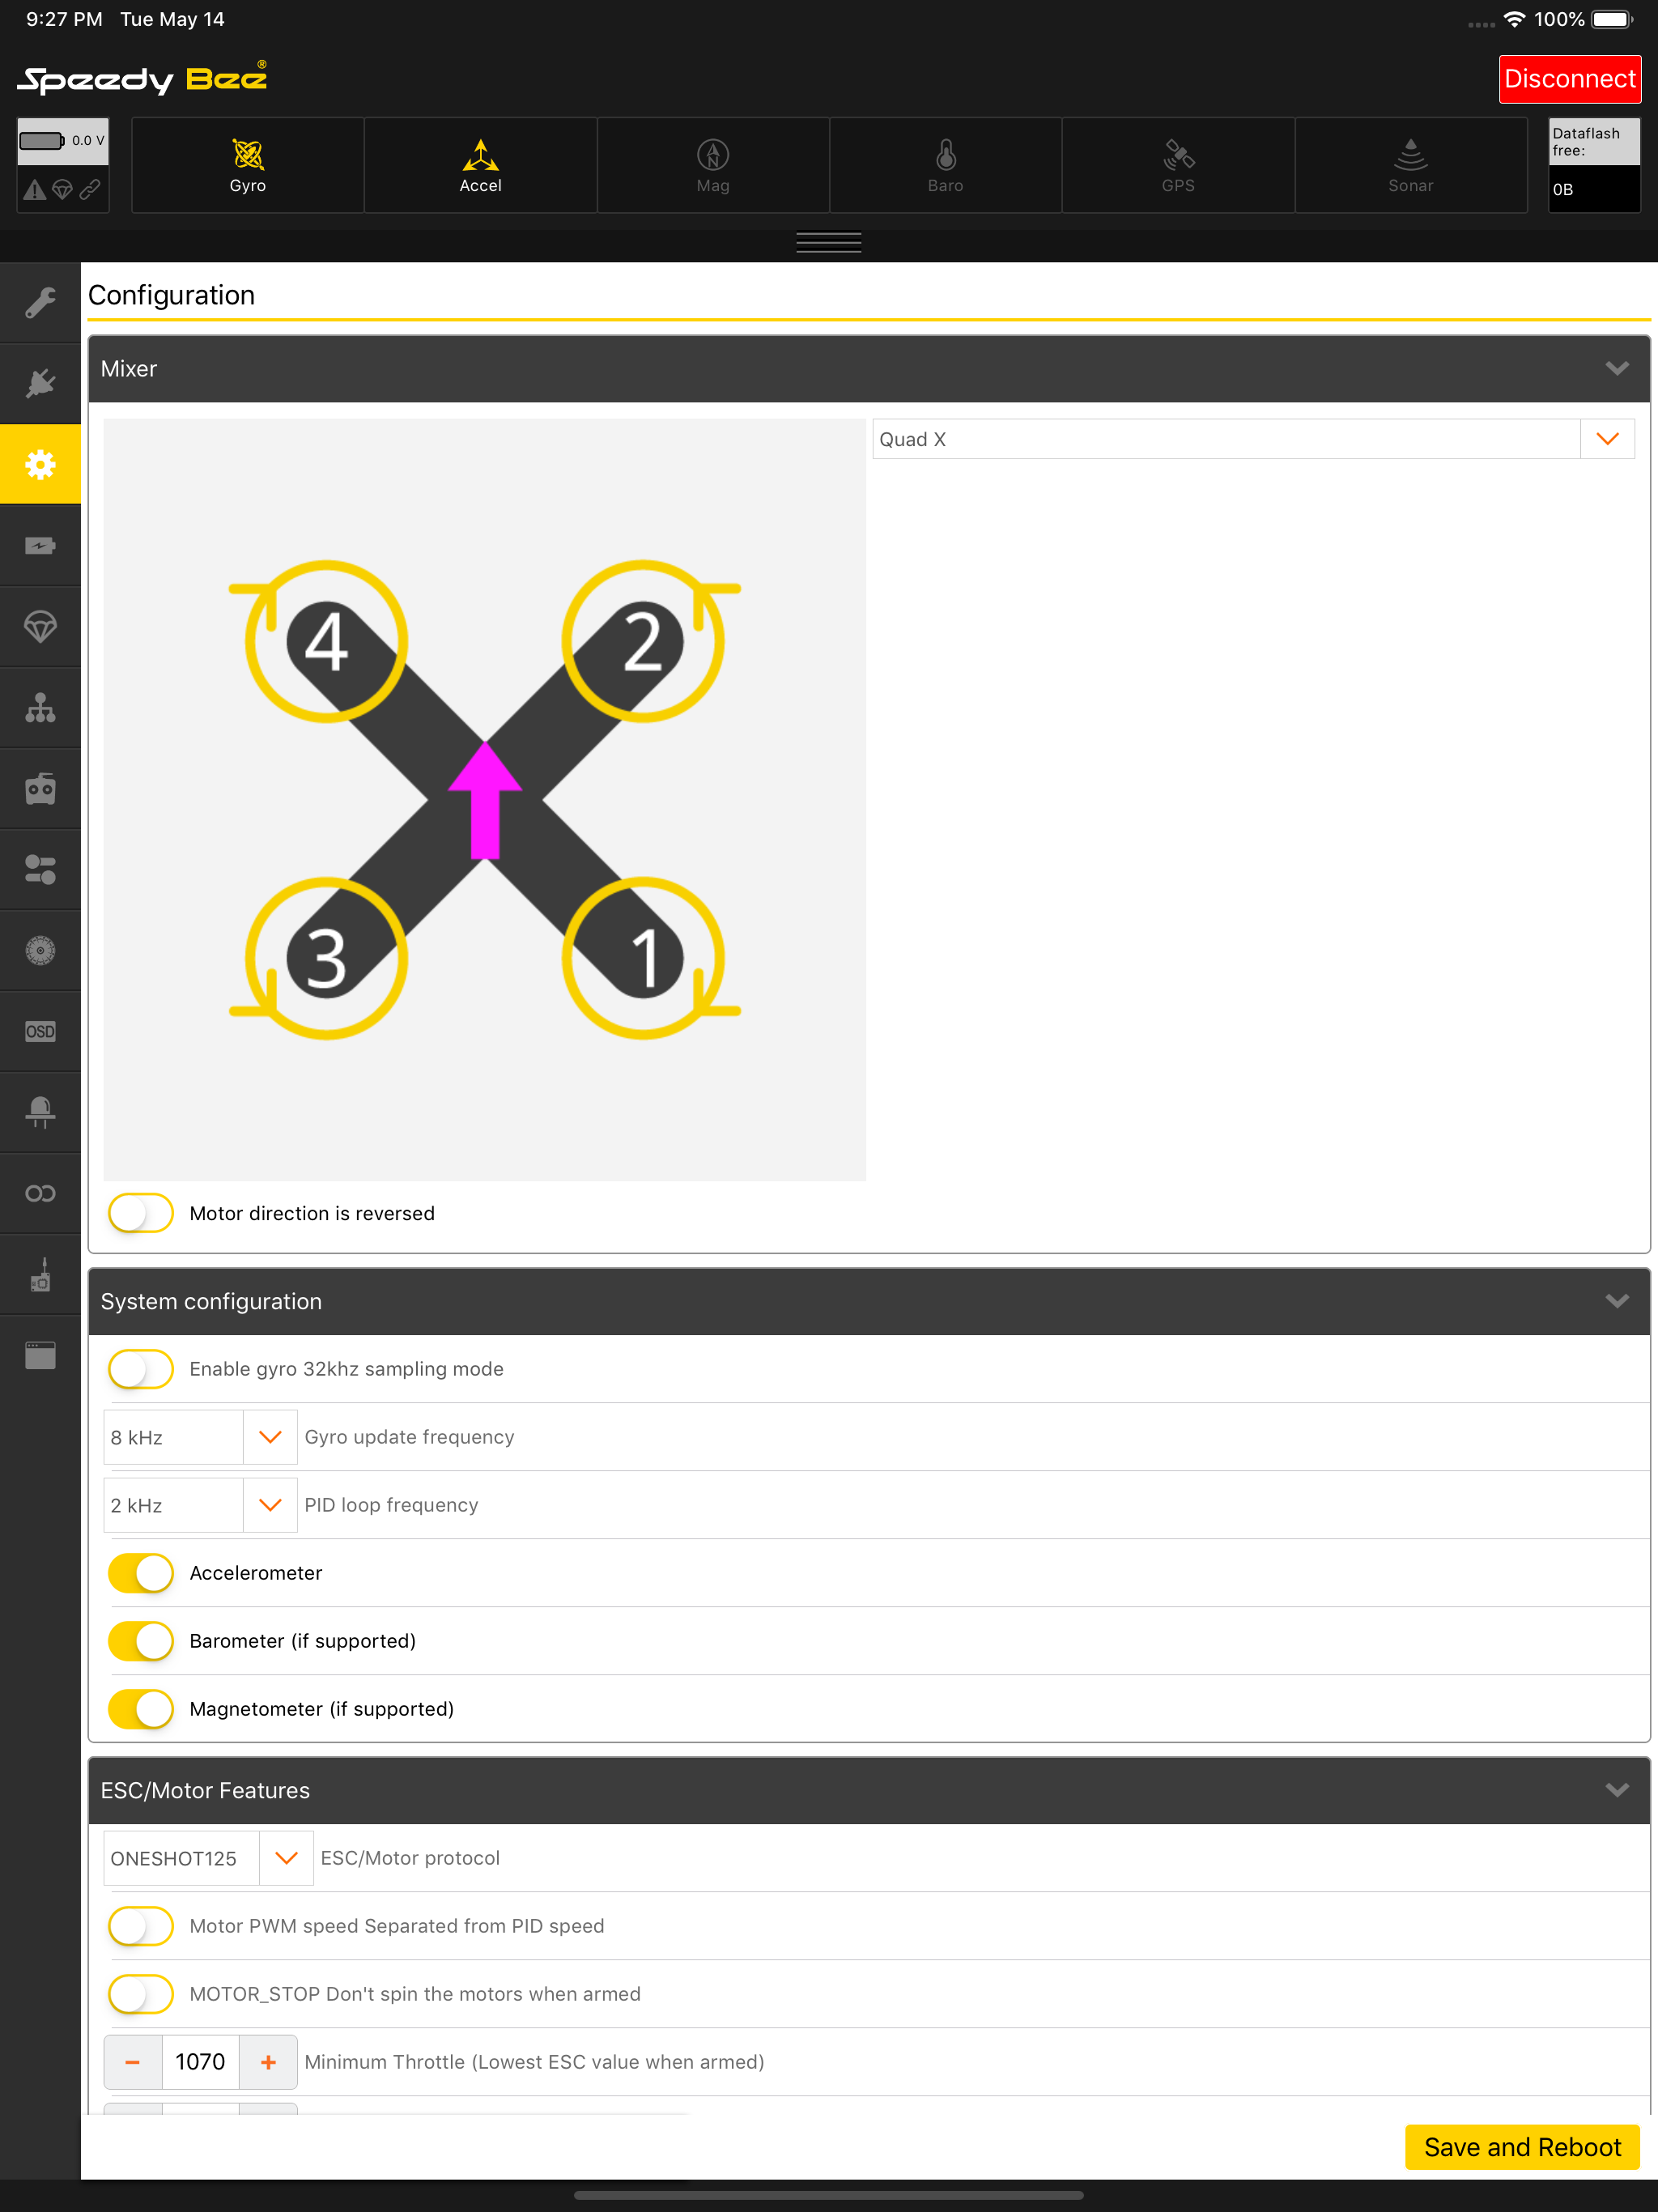Open the Failsafe parachute sidebar icon
This screenshot has height=2212, width=1658.
point(40,627)
